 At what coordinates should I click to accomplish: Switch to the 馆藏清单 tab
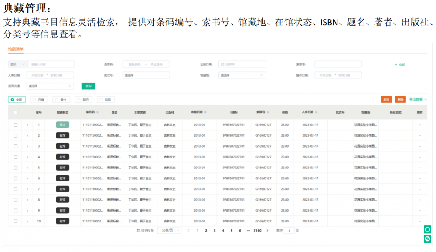[x=16, y=50]
